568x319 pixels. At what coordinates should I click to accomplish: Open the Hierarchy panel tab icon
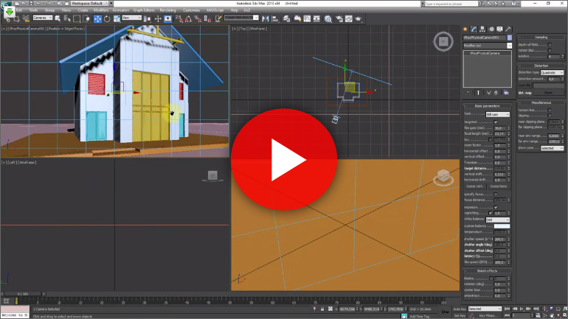482,29
